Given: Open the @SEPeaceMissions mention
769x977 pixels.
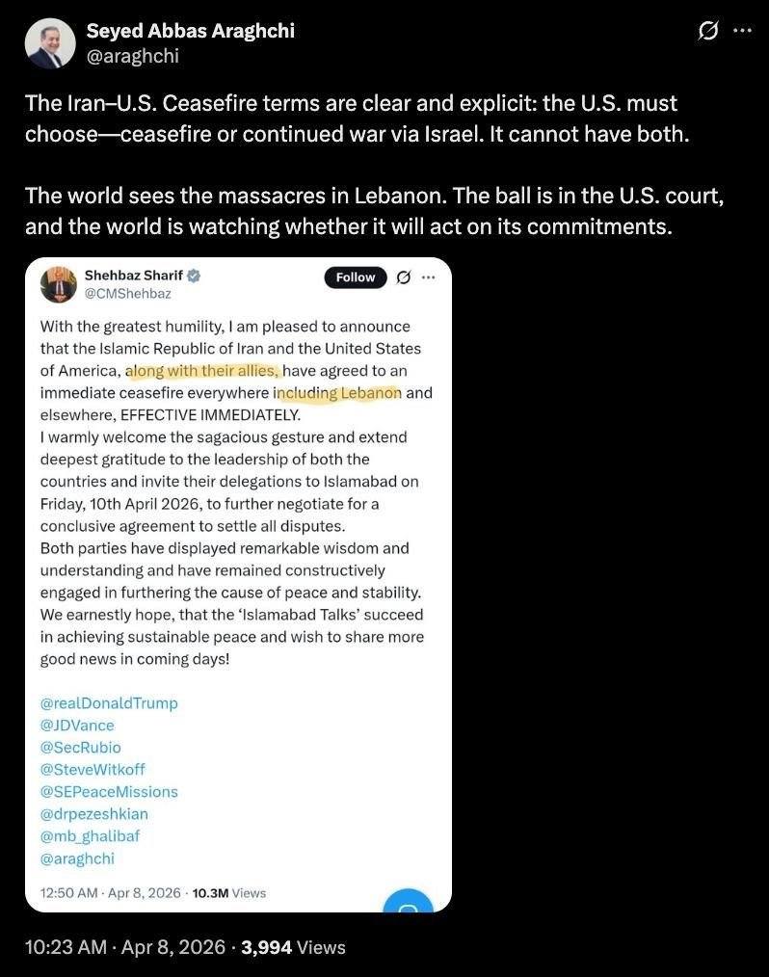Looking at the screenshot, I should 109,792.
